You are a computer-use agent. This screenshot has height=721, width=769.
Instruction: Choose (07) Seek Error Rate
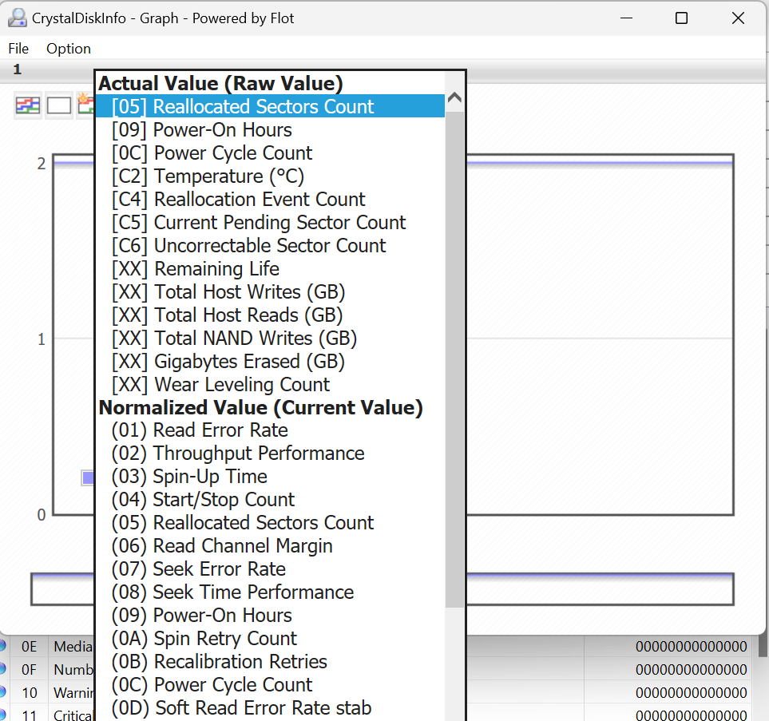click(270, 569)
